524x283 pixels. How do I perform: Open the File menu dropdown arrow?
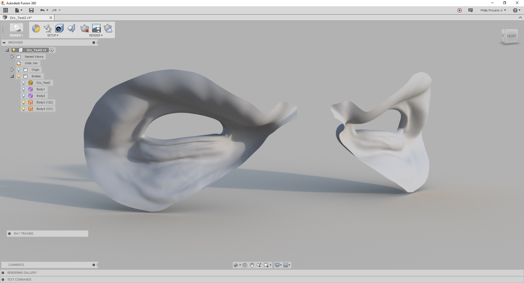pyautogui.click(x=22, y=10)
